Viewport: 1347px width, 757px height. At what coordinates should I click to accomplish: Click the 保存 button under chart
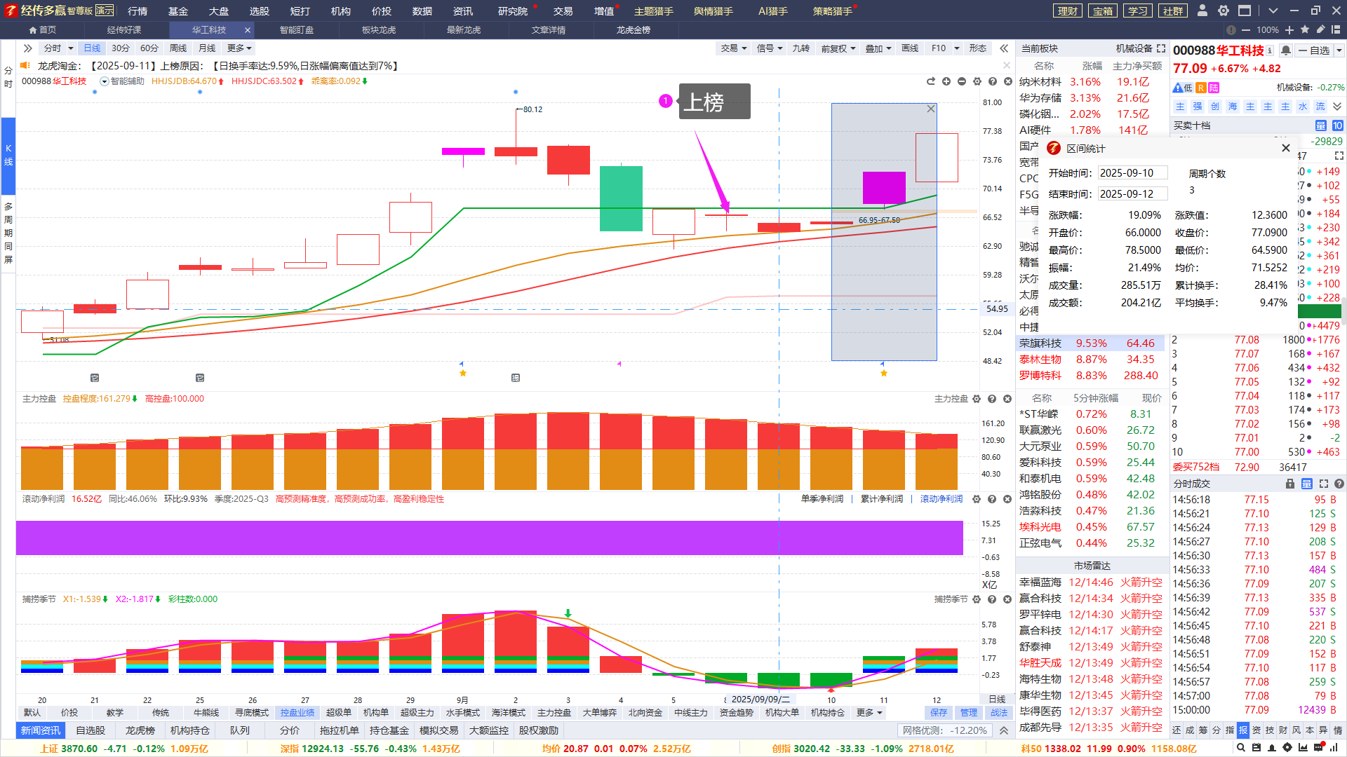click(938, 712)
